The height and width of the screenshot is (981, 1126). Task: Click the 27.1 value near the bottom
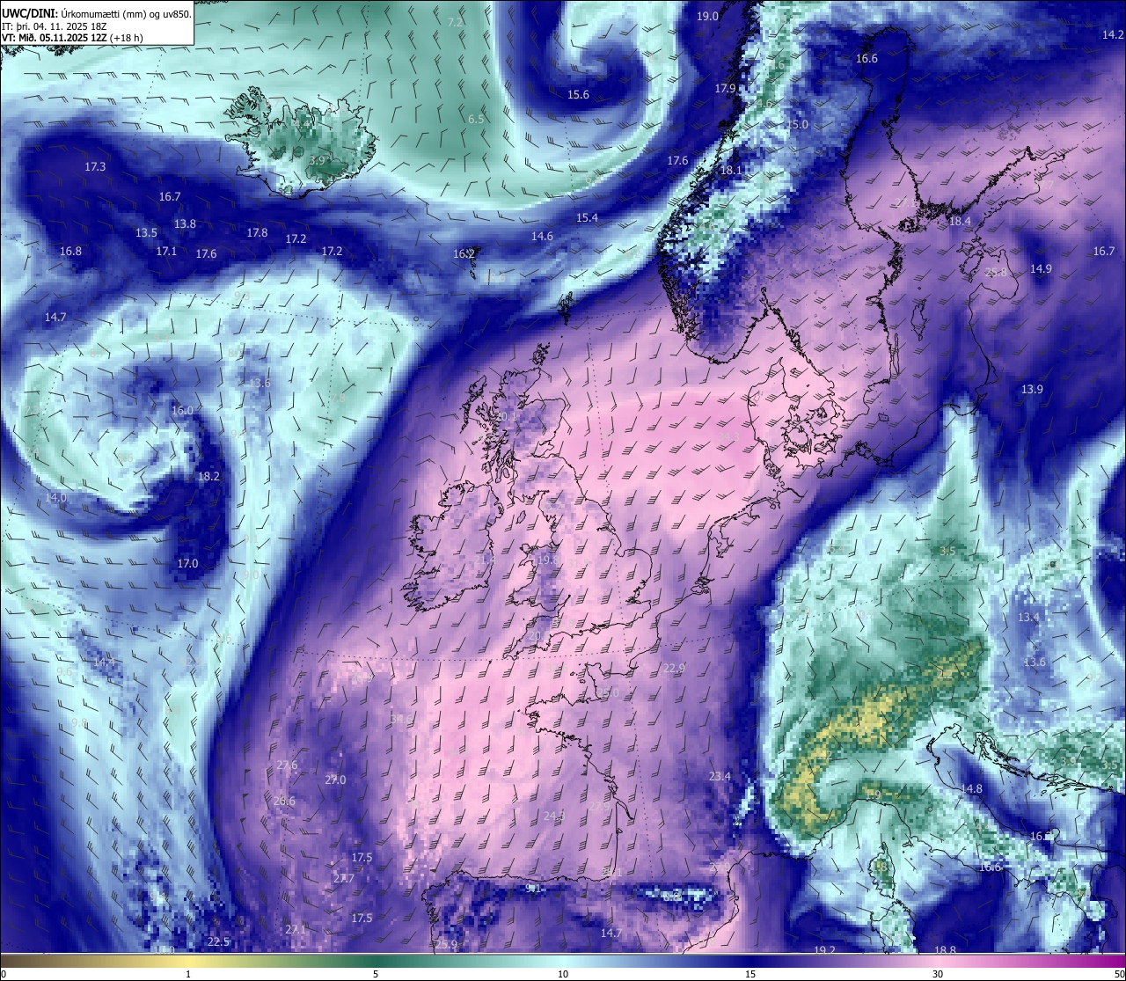point(296,930)
